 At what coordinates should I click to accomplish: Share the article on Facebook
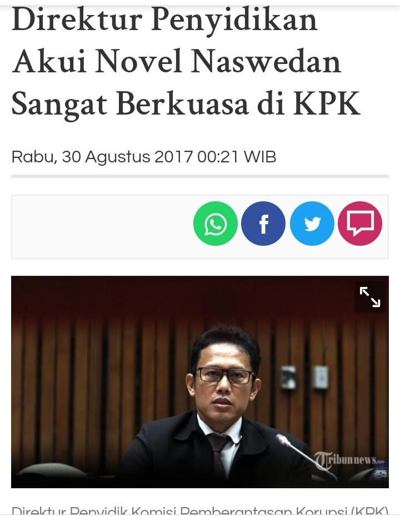point(263,224)
